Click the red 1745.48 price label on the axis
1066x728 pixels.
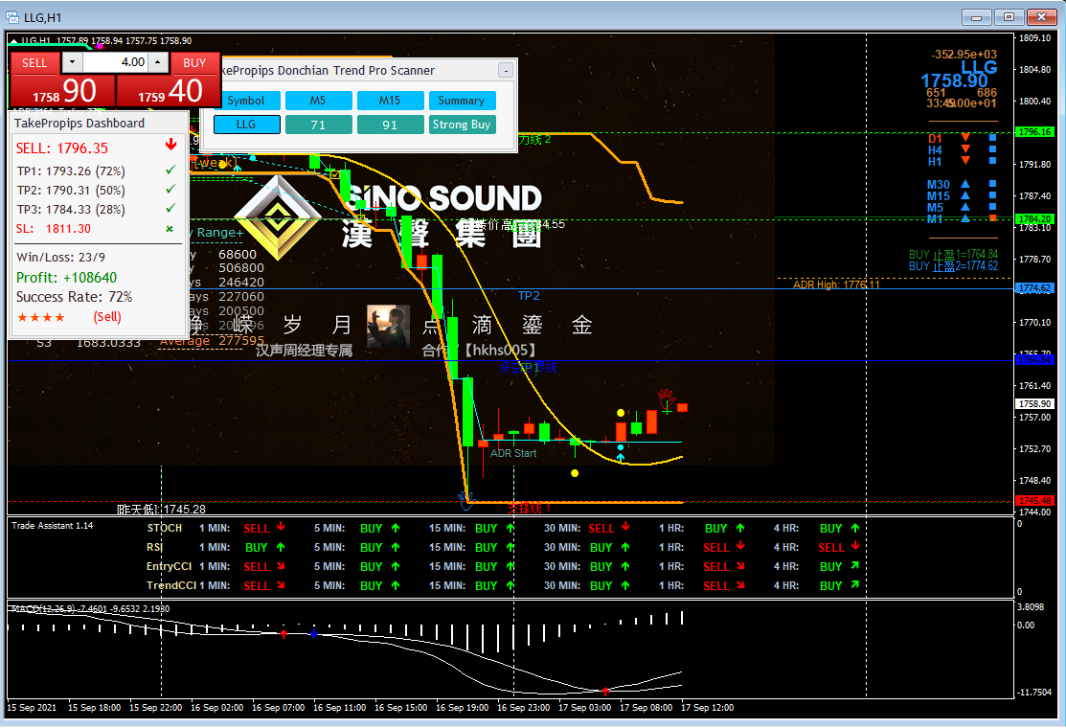pyautogui.click(x=1034, y=501)
